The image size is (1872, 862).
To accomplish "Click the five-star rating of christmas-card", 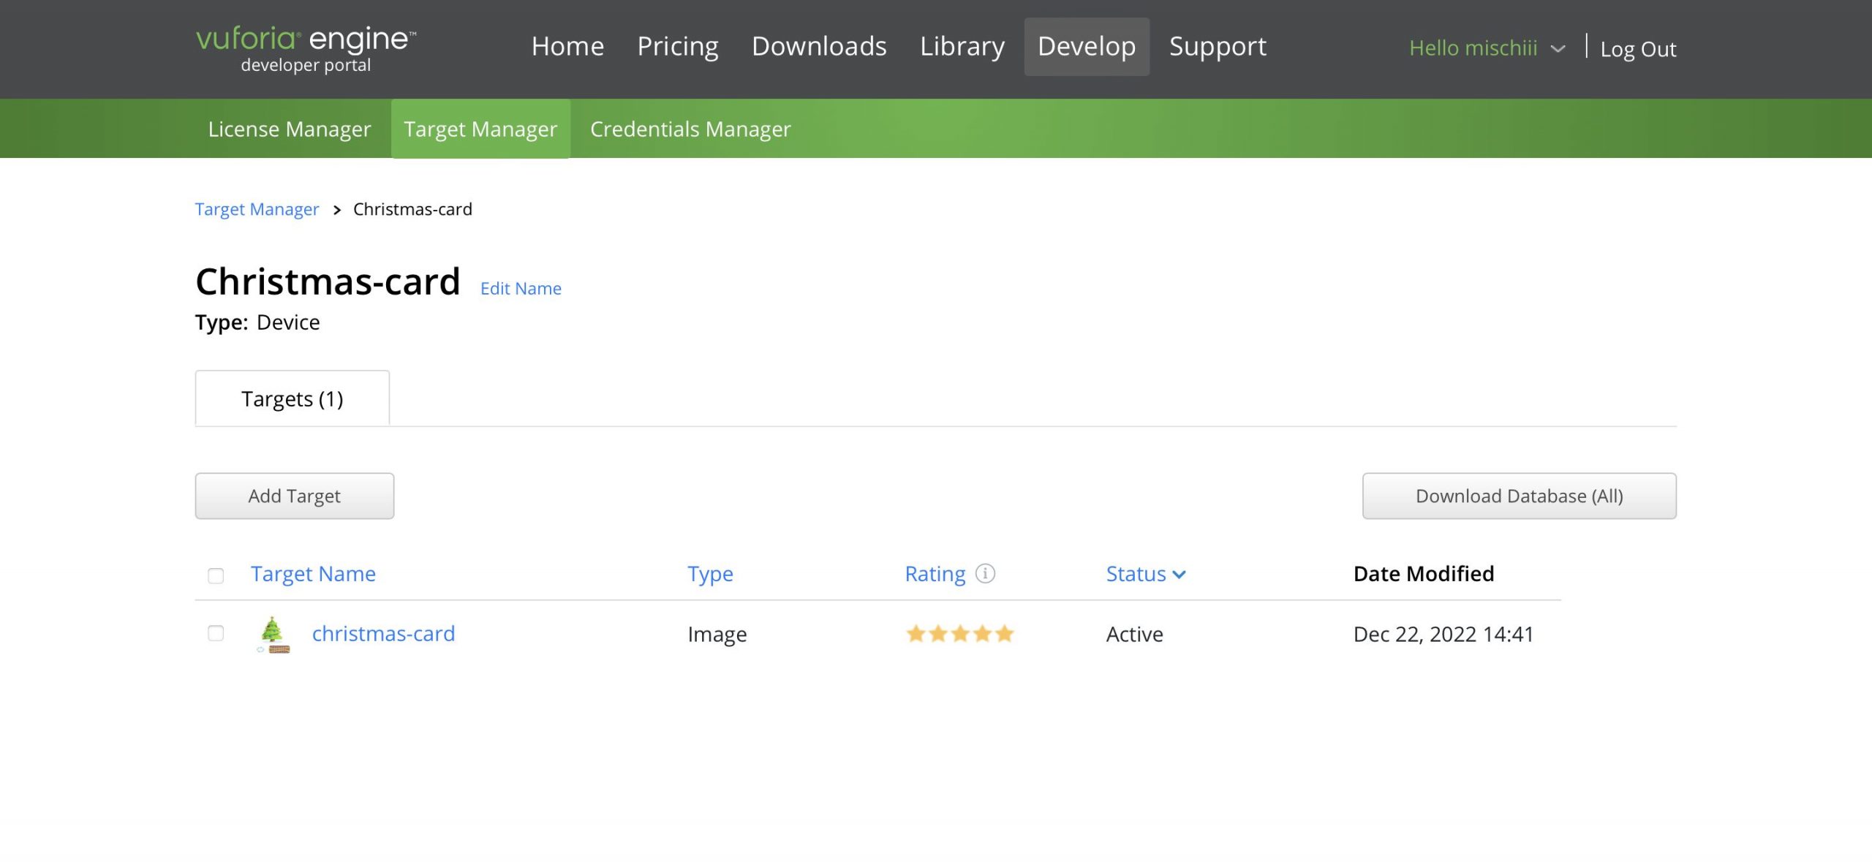I will pos(959,634).
